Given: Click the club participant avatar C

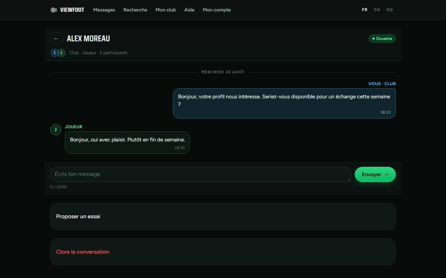Looking at the screenshot, I should coord(54,53).
